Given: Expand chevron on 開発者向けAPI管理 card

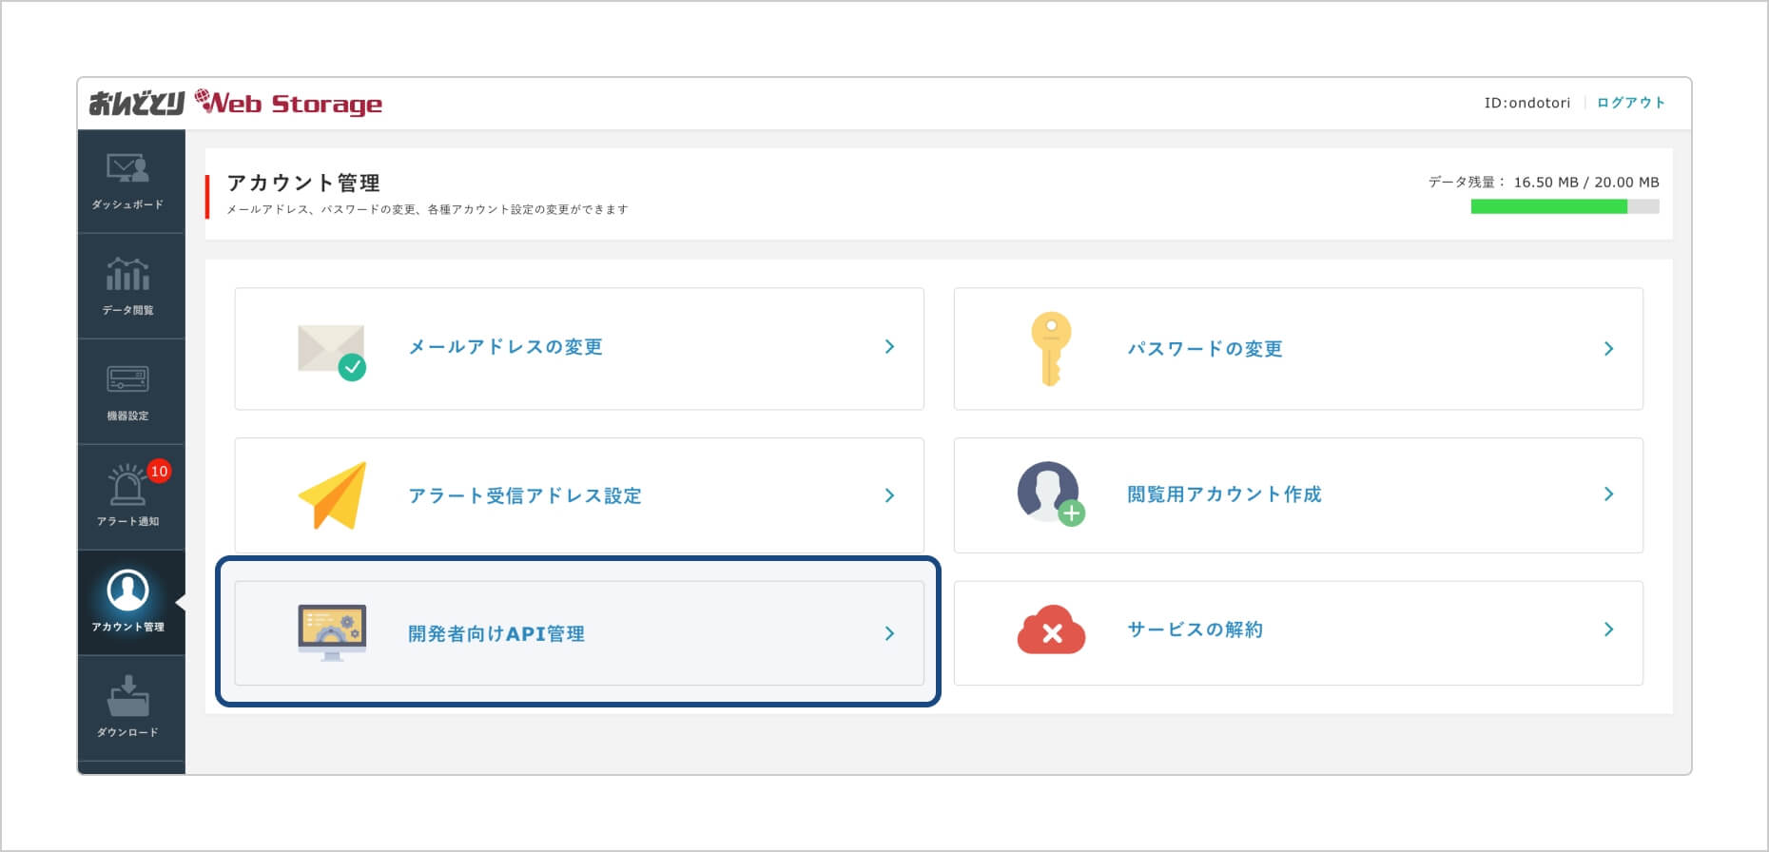Looking at the screenshot, I should [x=889, y=633].
